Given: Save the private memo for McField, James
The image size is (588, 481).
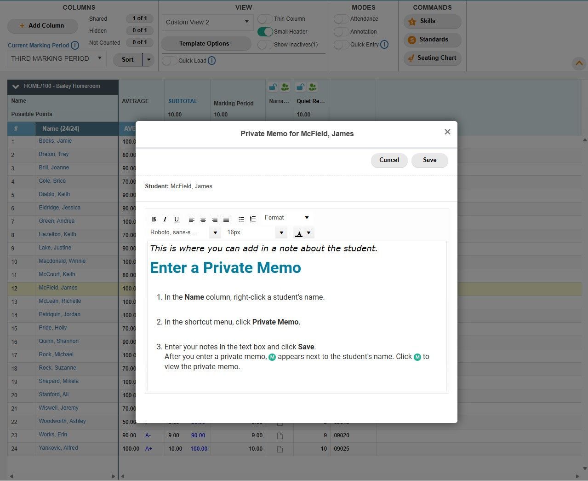Looking at the screenshot, I should pyautogui.click(x=429, y=160).
